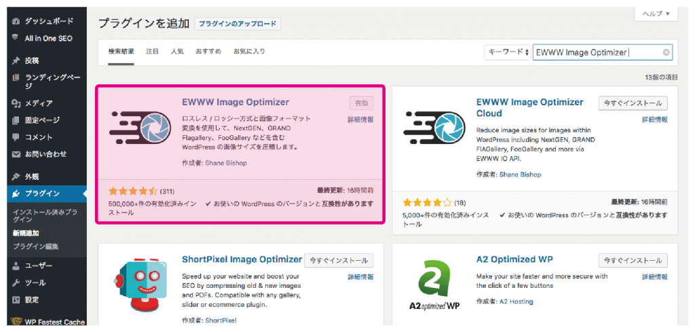
Task: Click the 外観 paintbrush icon
Action: pyautogui.click(x=16, y=177)
